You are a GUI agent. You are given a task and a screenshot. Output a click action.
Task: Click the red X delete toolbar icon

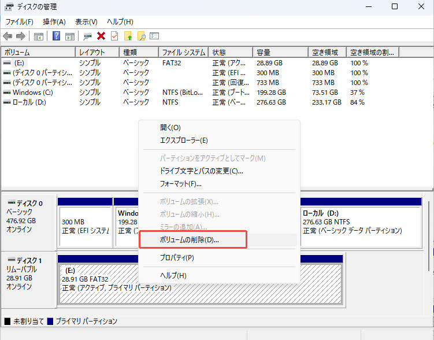(101, 36)
